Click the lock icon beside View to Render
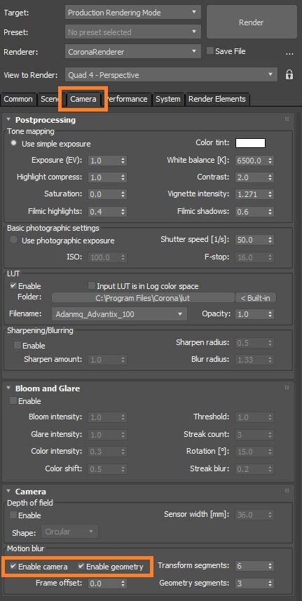 289,75
